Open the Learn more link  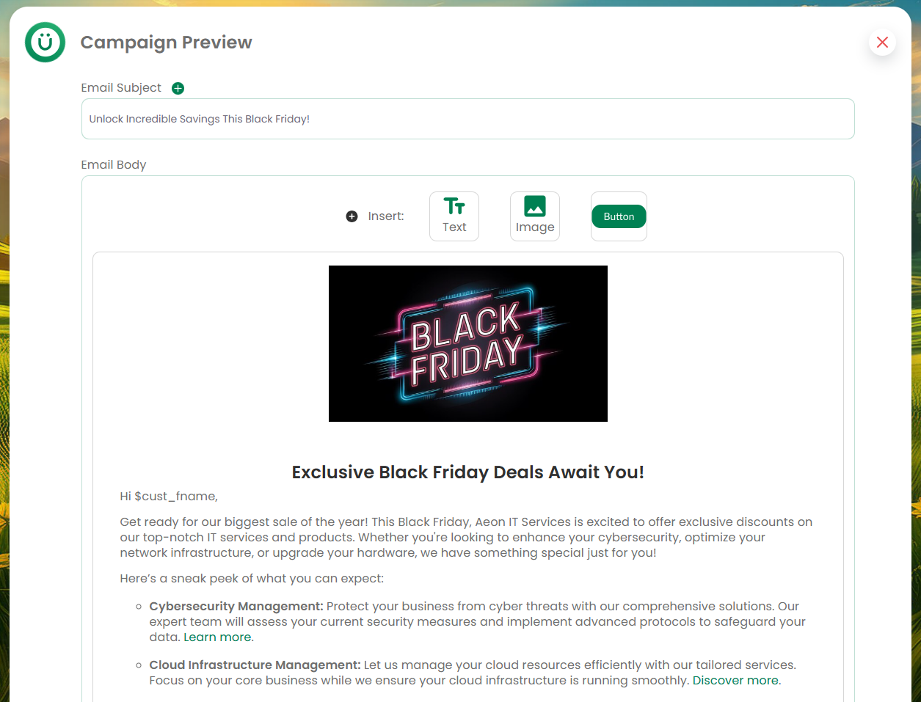click(217, 637)
